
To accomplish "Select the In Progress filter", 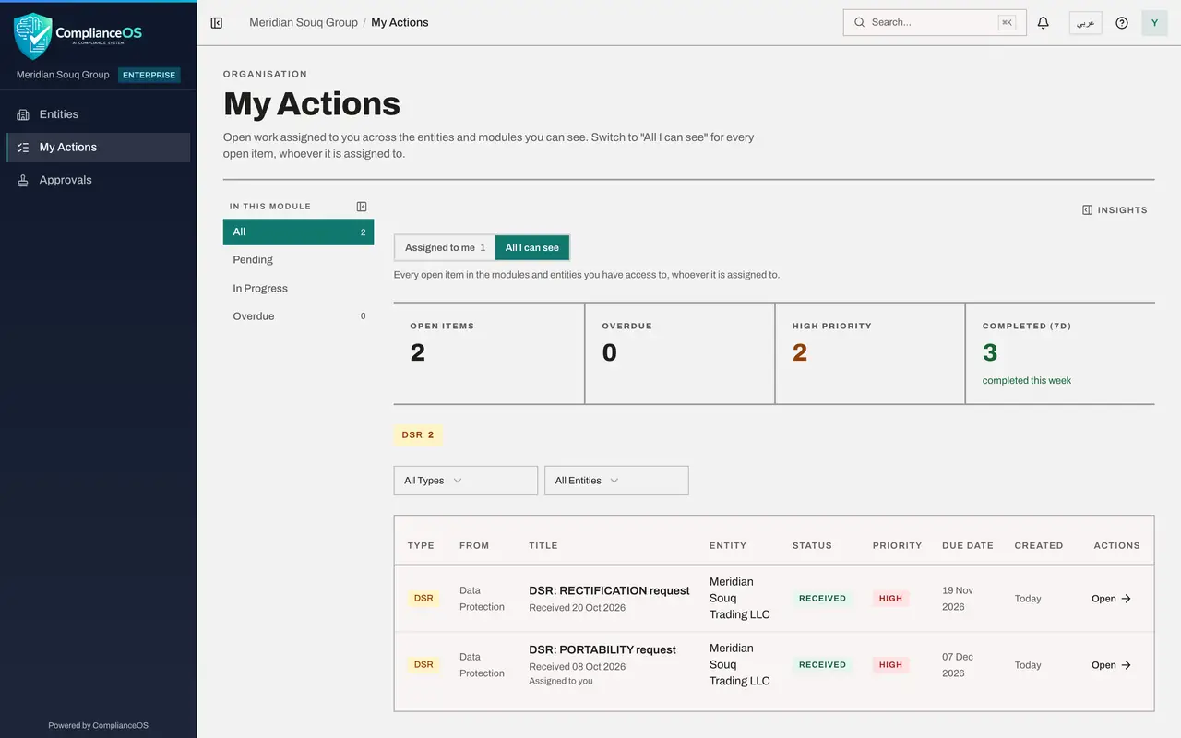I will (x=298, y=289).
